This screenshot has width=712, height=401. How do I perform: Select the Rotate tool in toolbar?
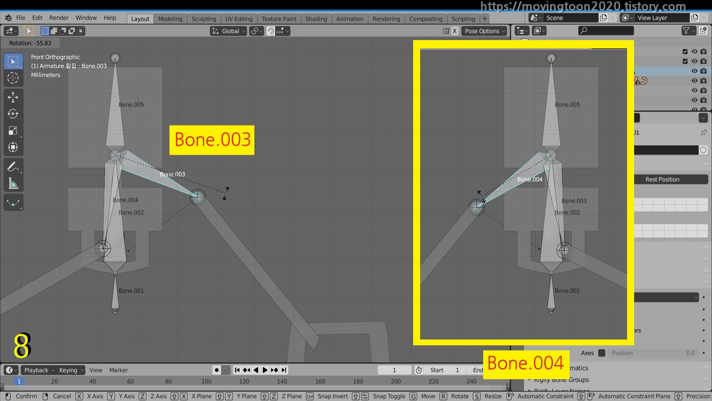13,114
